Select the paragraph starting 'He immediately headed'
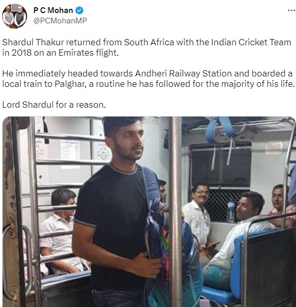Image resolution: width=296 pixels, height=307 pixels. (148, 79)
